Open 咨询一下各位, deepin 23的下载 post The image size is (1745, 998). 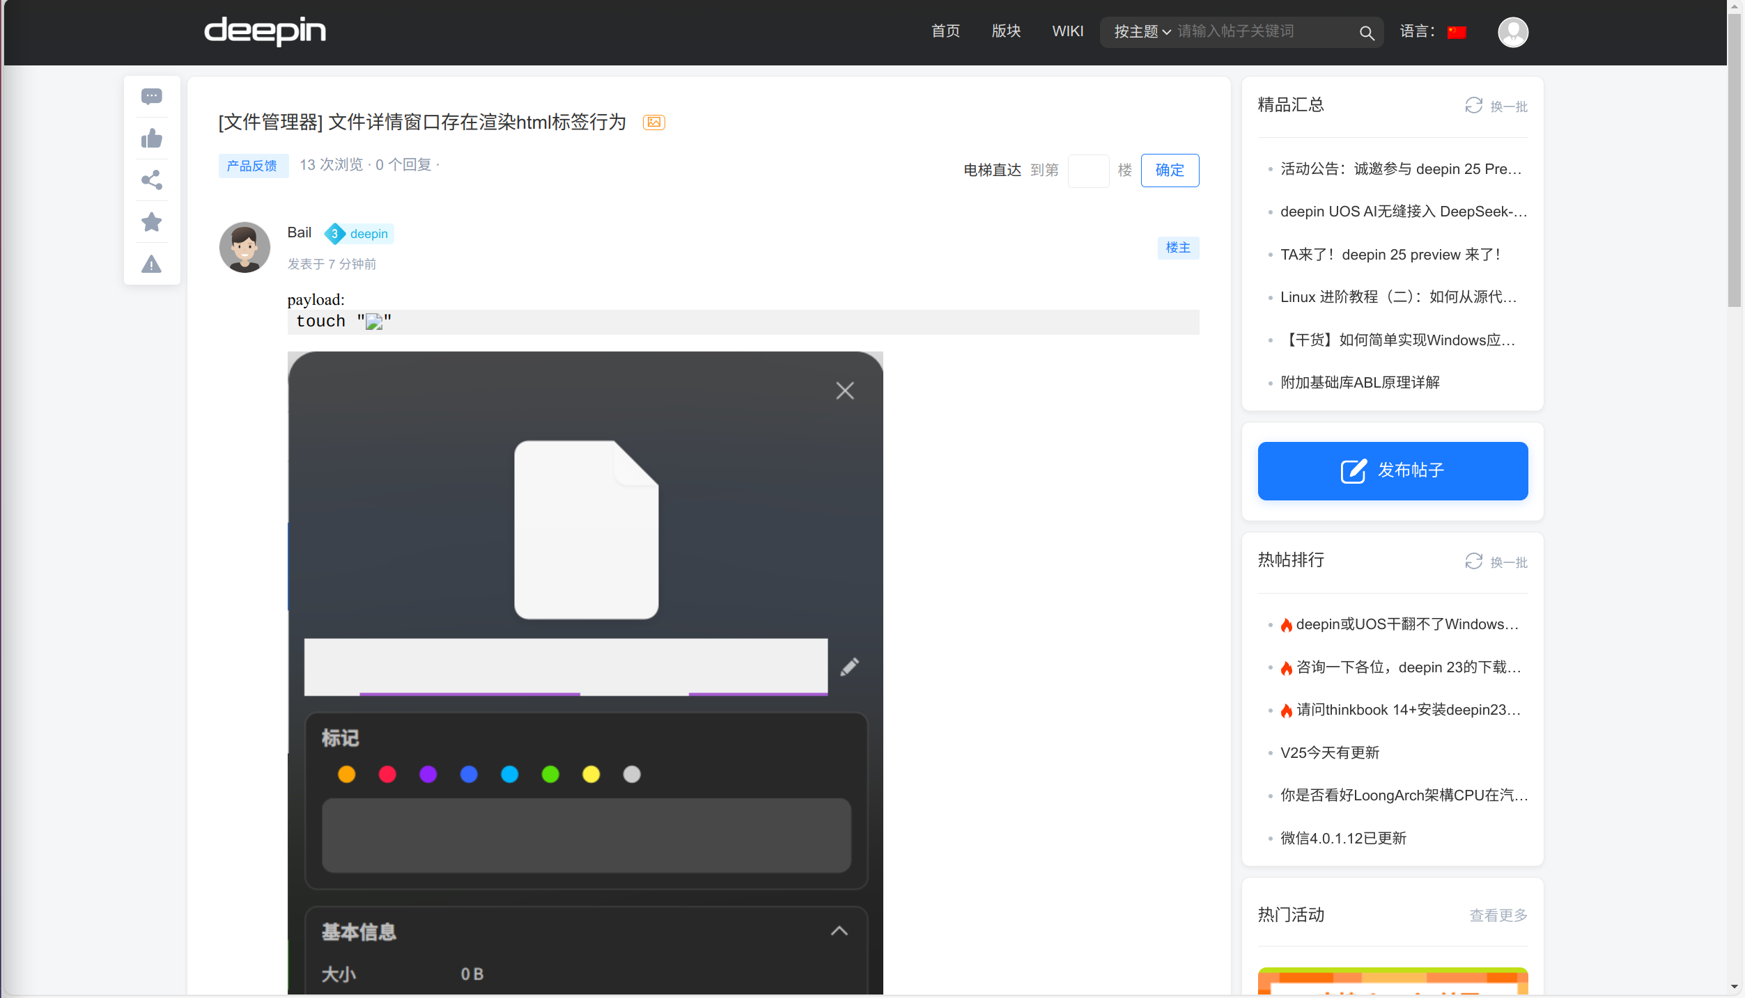click(1408, 667)
